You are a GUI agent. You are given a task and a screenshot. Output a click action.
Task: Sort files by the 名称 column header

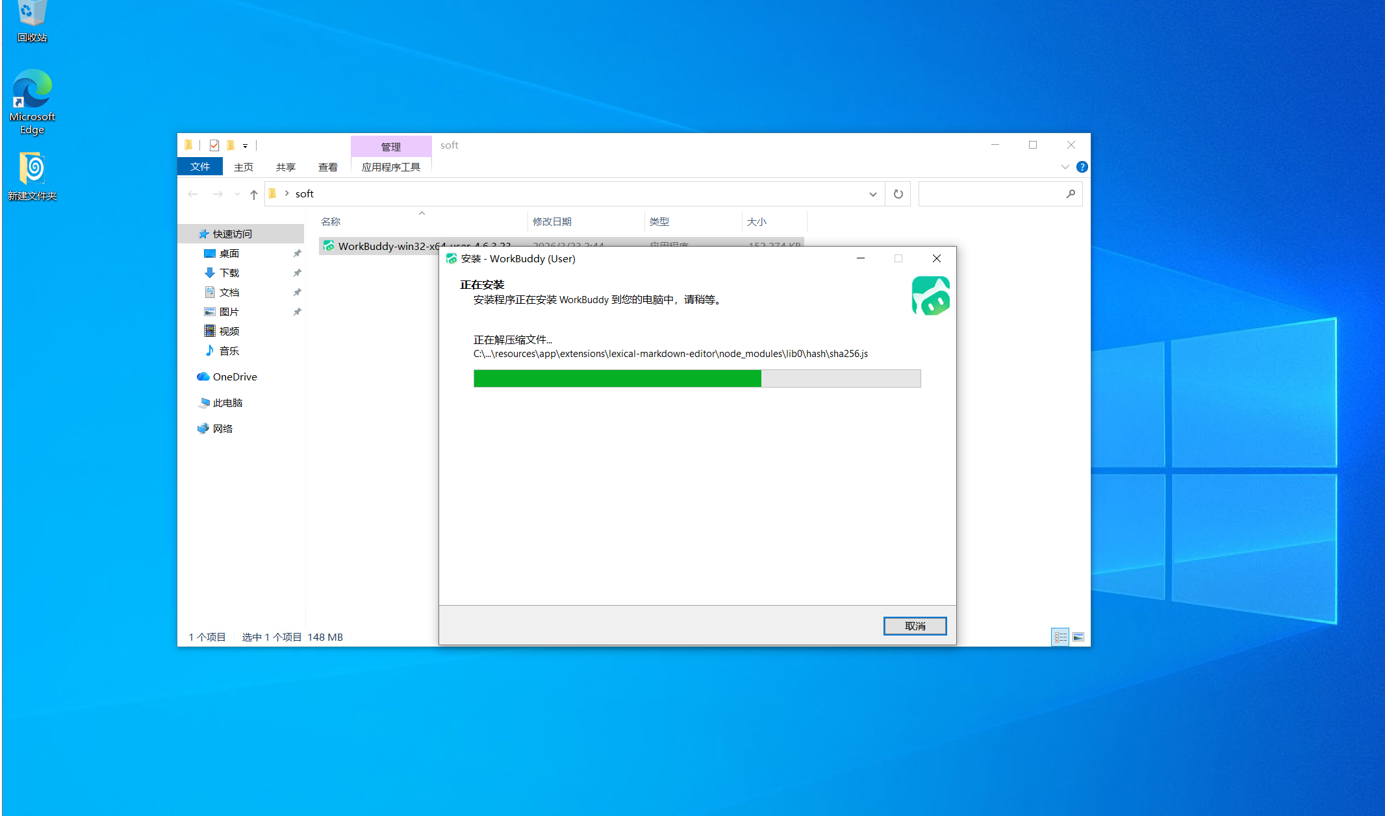(x=331, y=221)
